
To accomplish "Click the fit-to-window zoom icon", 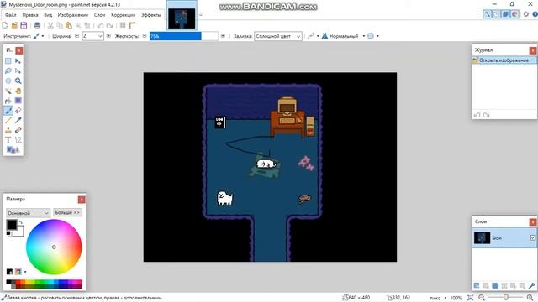I will tap(471, 298).
